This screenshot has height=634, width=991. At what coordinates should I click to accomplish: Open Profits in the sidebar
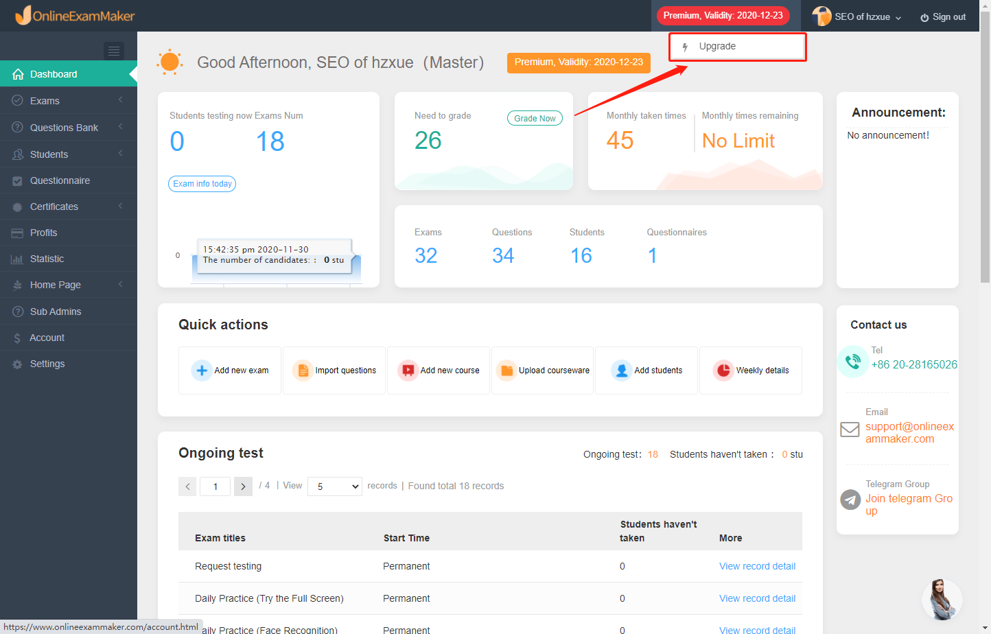click(69, 233)
